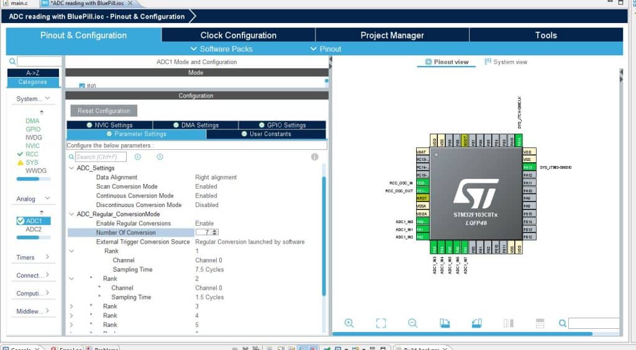The width and height of the screenshot is (636, 350).
Task: Click the parameter list vertical scrollbar
Action: coord(324,236)
